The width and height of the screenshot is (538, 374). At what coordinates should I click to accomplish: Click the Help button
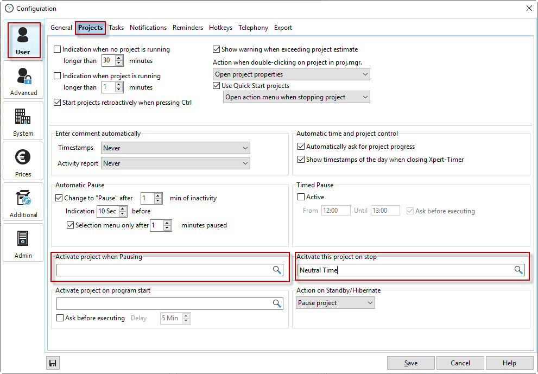click(509, 363)
